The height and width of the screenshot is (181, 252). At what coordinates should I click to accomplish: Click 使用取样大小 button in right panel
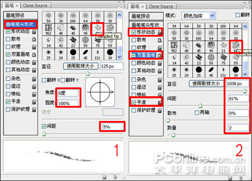(206, 84)
